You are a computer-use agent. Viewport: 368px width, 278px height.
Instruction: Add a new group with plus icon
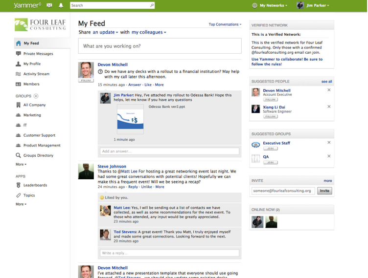point(36,96)
